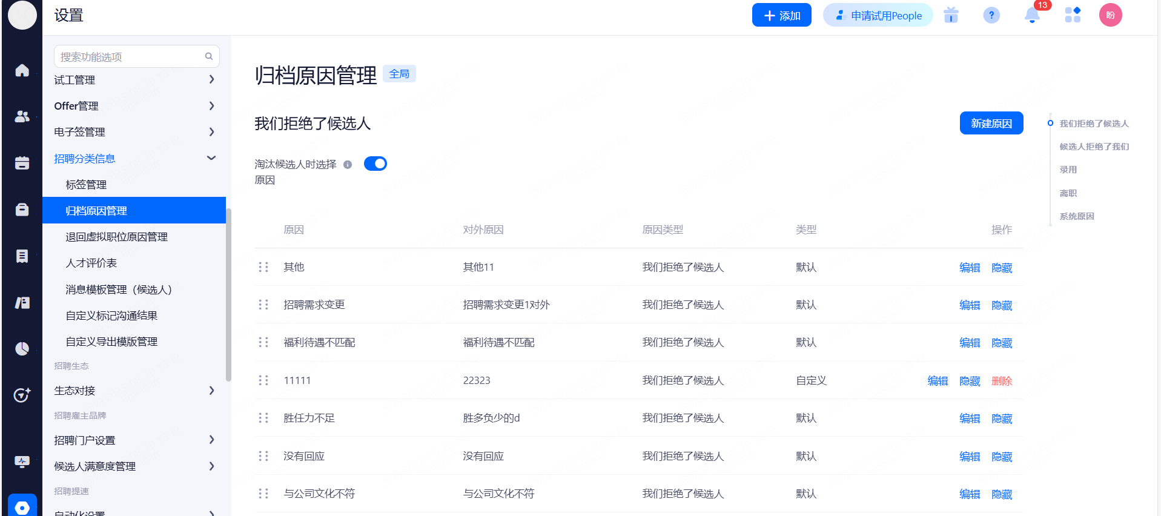This screenshot has width=1161, height=516.
Task: Click the pie chart reports sidebar icon
Action: coord(22,349)
